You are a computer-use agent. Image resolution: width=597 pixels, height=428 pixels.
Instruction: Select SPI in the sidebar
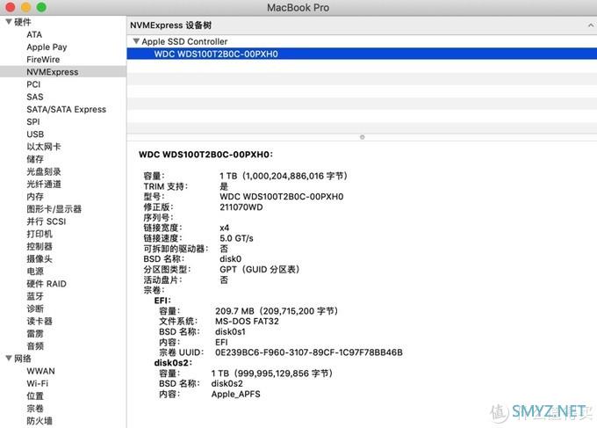(x=32, y=122)
